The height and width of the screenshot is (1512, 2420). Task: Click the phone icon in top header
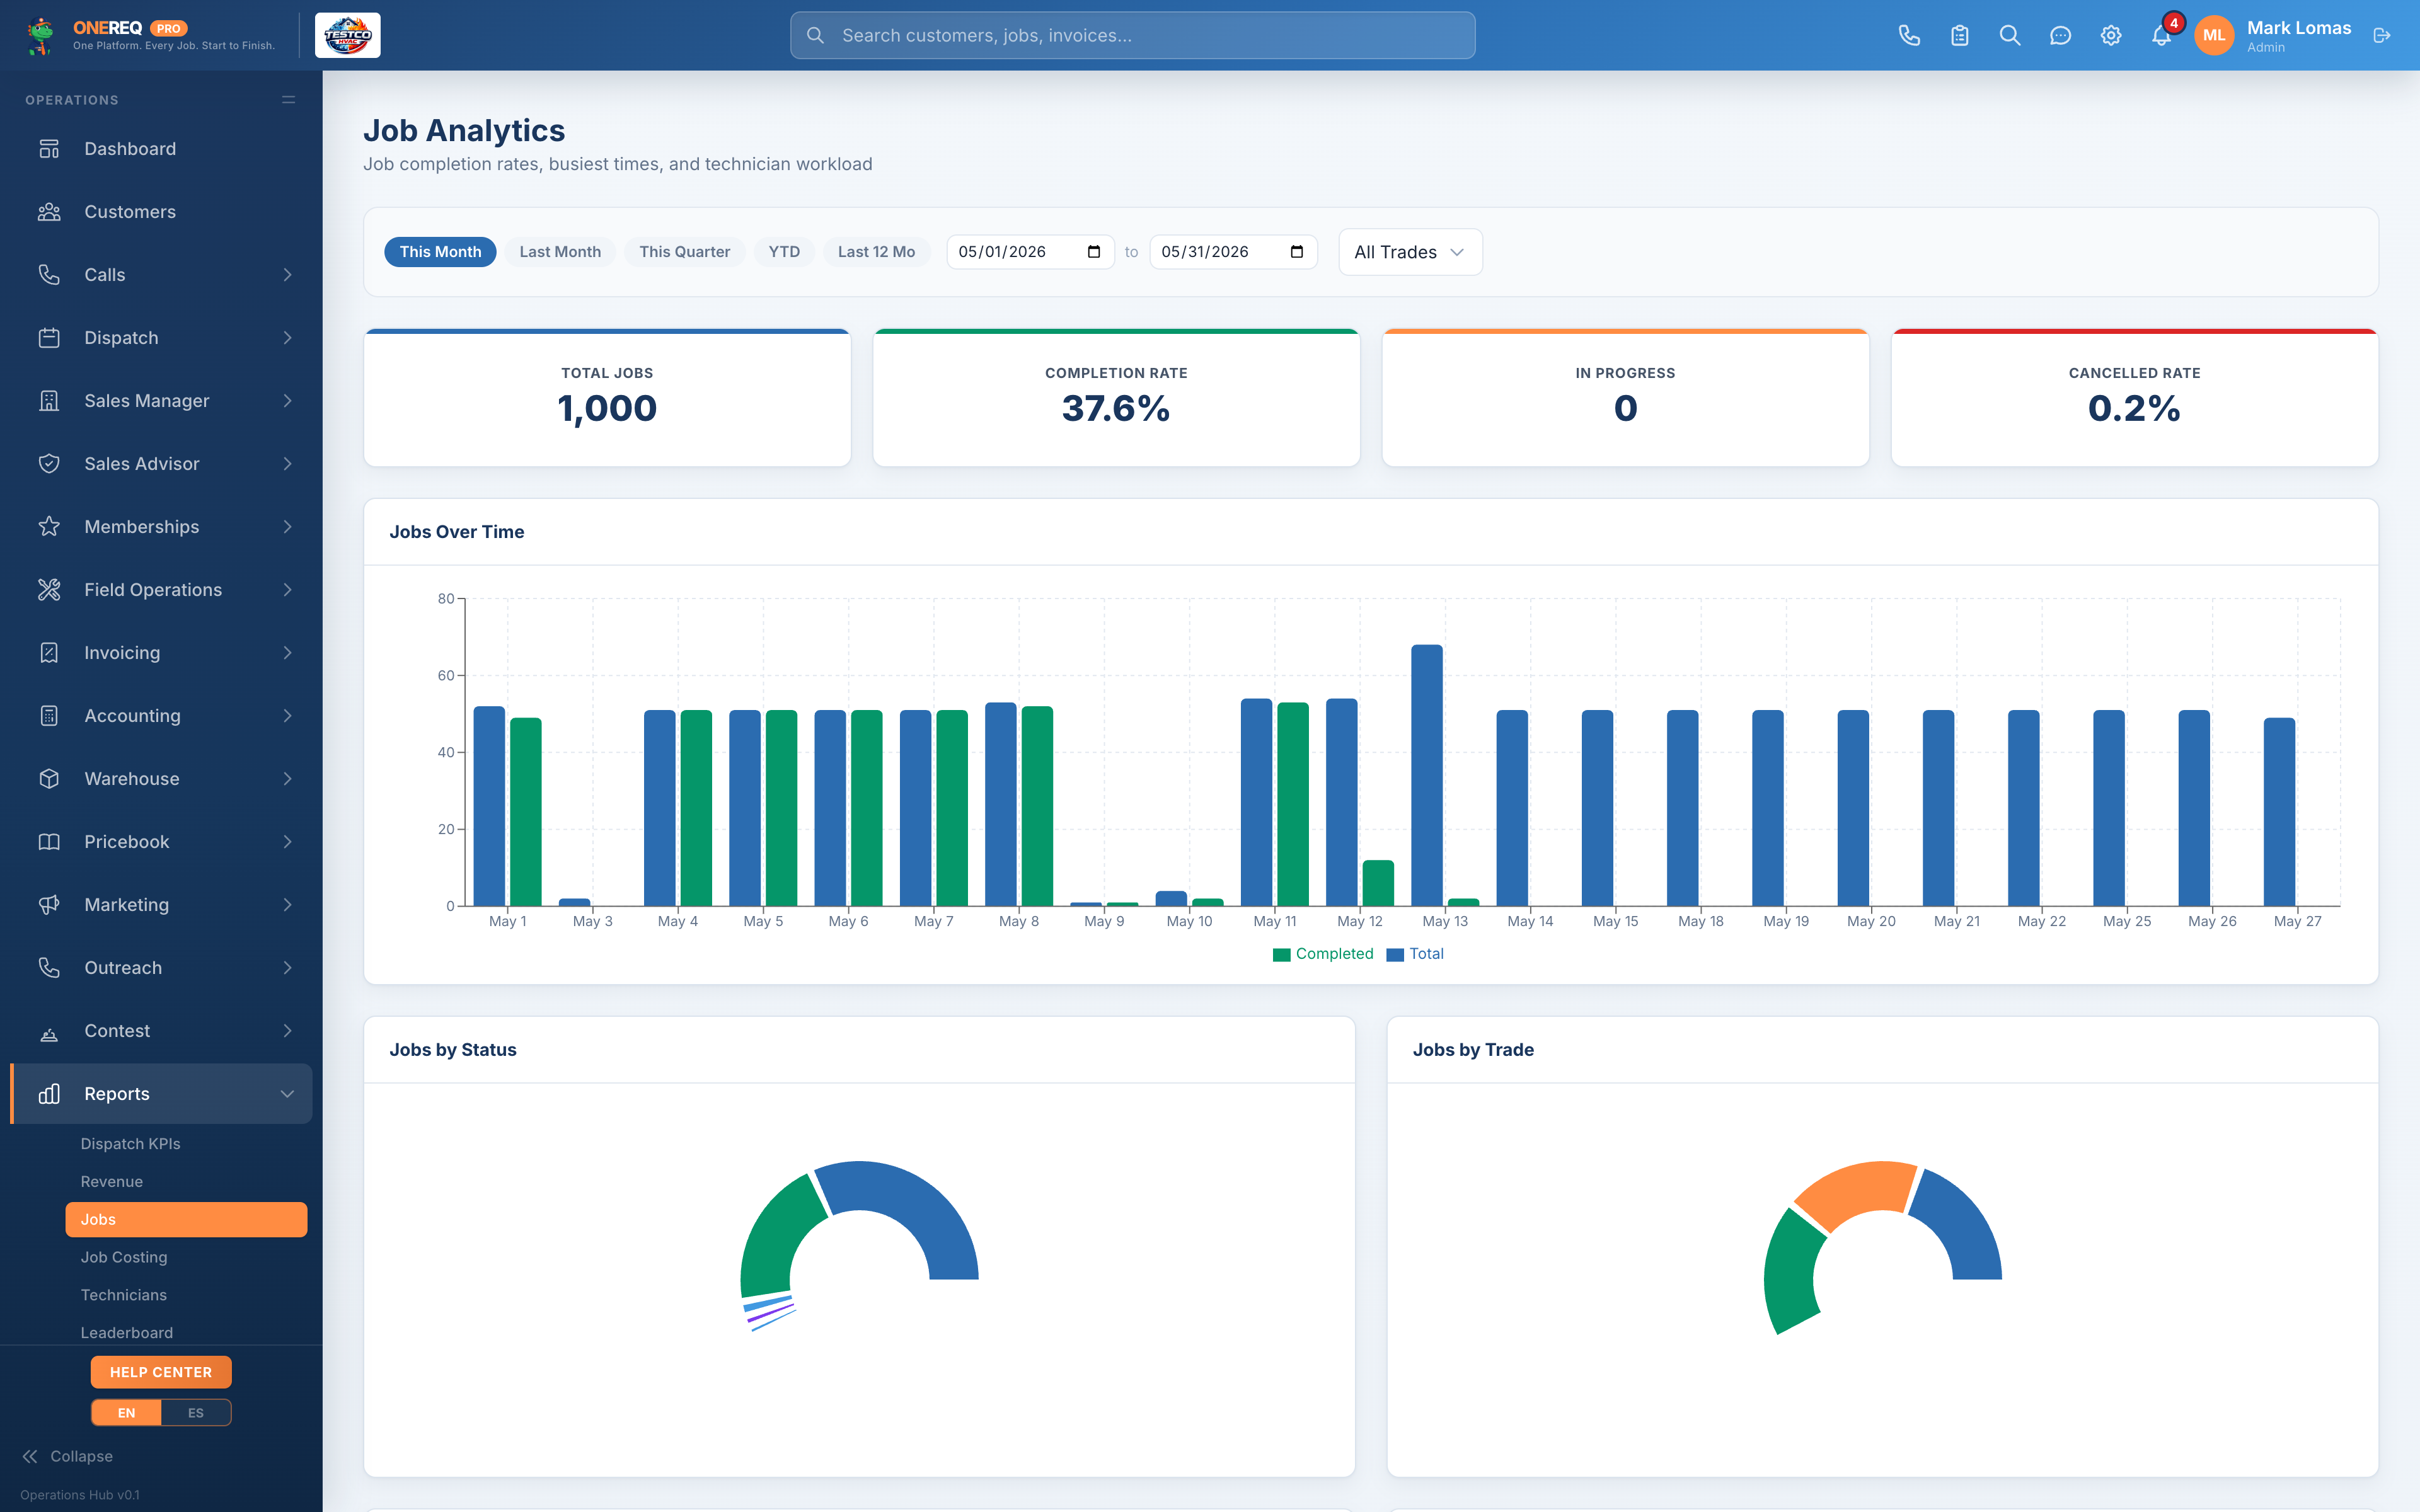coord(1909,36)
